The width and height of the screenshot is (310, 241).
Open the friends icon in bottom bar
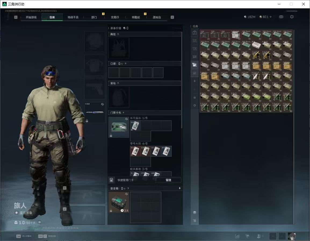[259, 236]
